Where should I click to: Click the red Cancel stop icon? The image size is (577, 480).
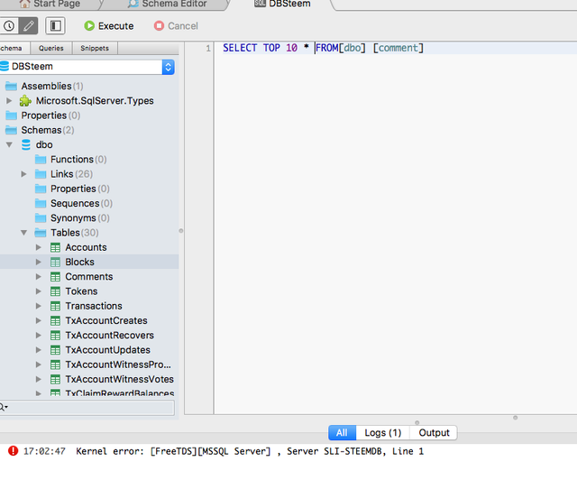tap(159, 26)
